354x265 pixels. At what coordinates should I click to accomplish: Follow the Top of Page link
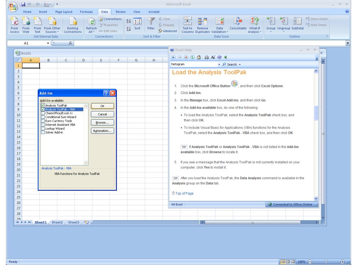click(x=184, y=193)
